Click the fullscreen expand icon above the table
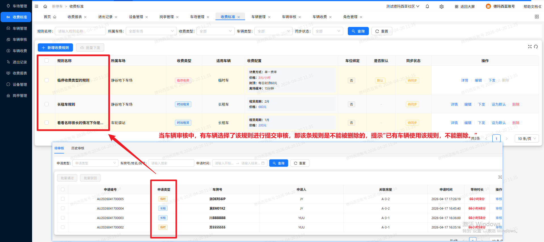This screenshot has width=544, height=242. 530,46
